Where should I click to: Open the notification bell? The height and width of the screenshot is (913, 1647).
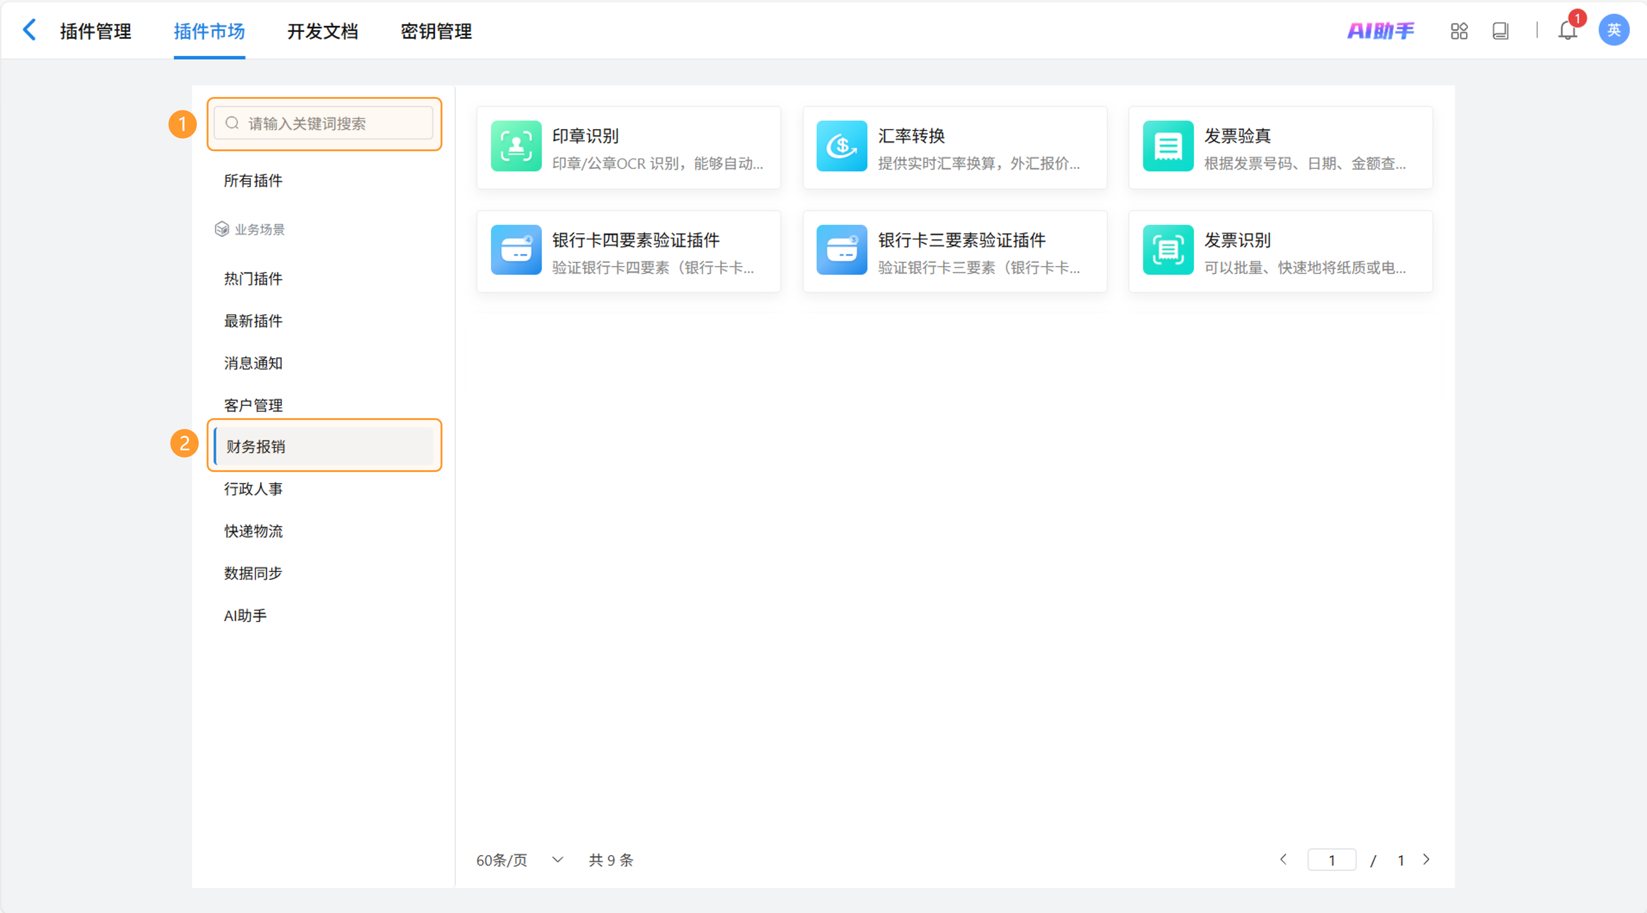1567,31
